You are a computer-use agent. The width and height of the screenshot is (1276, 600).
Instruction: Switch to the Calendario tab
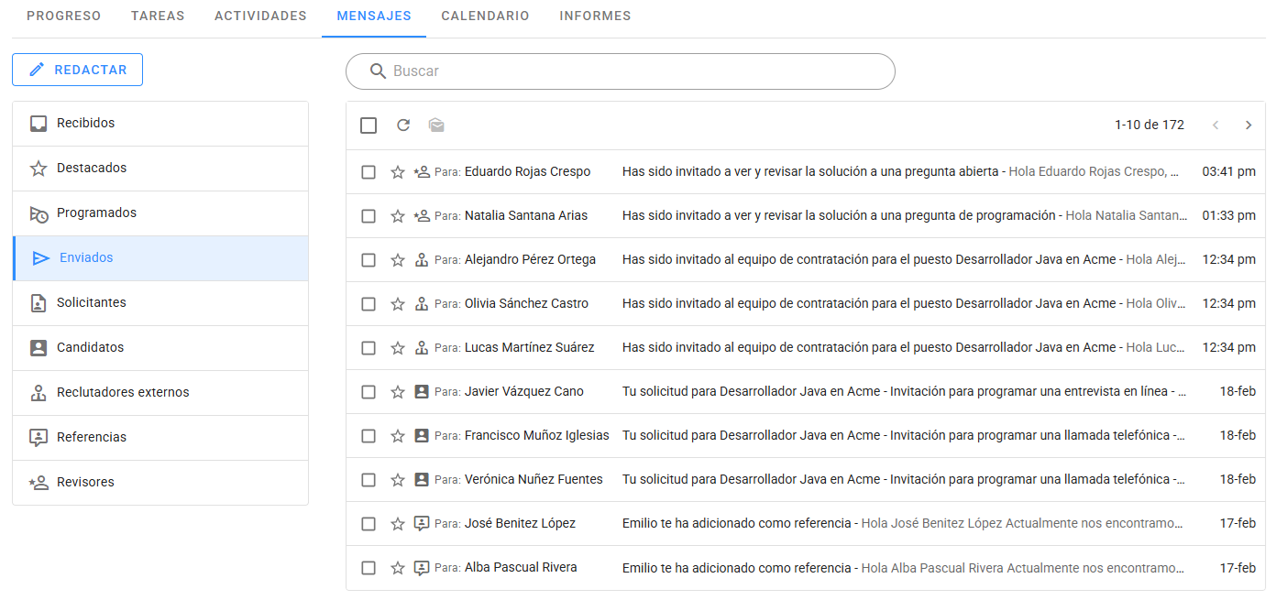(x=485, y=16)
